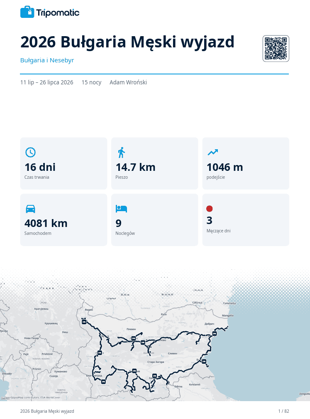Click the footer title '2026 Bułgaria Męski wyjazd'

pos(47,411)
